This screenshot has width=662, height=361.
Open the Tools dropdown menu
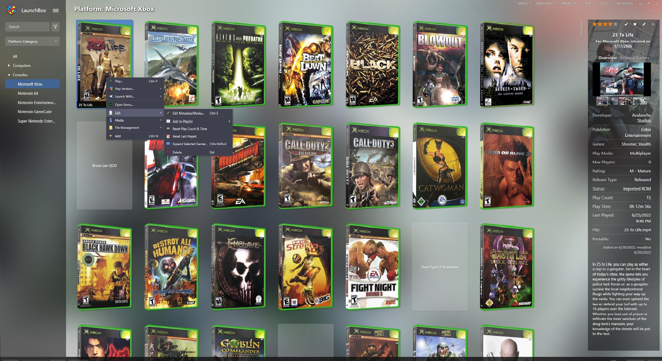pyautogui.click(x=605, y=4)
